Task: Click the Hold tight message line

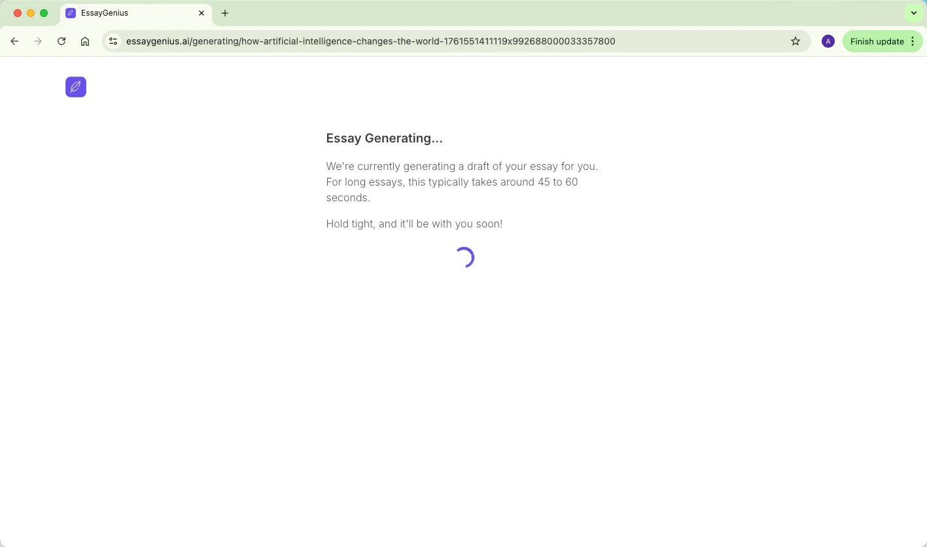Action: click(414, 224)
